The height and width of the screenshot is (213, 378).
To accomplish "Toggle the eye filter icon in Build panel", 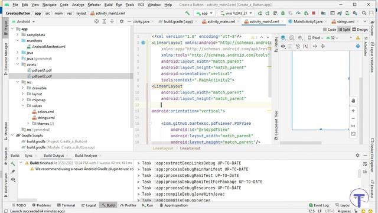I will click(13, 179).
